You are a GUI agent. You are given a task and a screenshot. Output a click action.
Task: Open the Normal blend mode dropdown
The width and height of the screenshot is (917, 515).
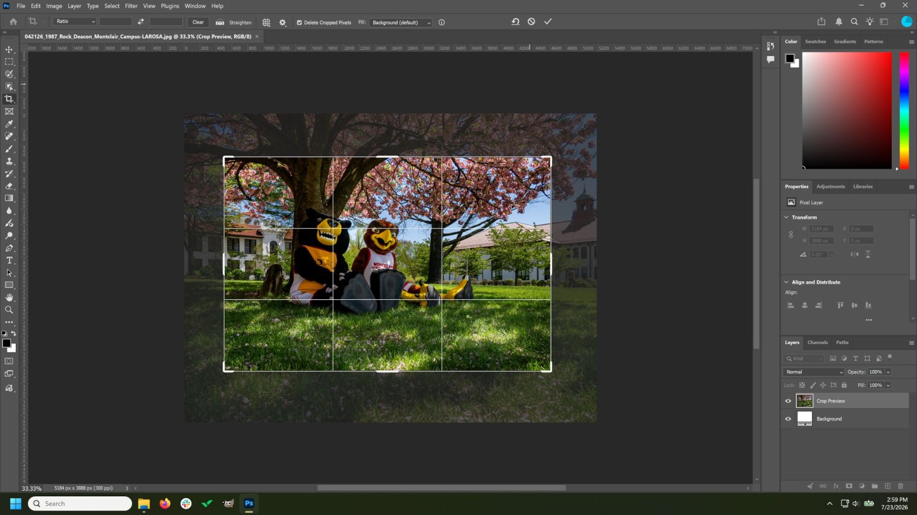[813, 372]
